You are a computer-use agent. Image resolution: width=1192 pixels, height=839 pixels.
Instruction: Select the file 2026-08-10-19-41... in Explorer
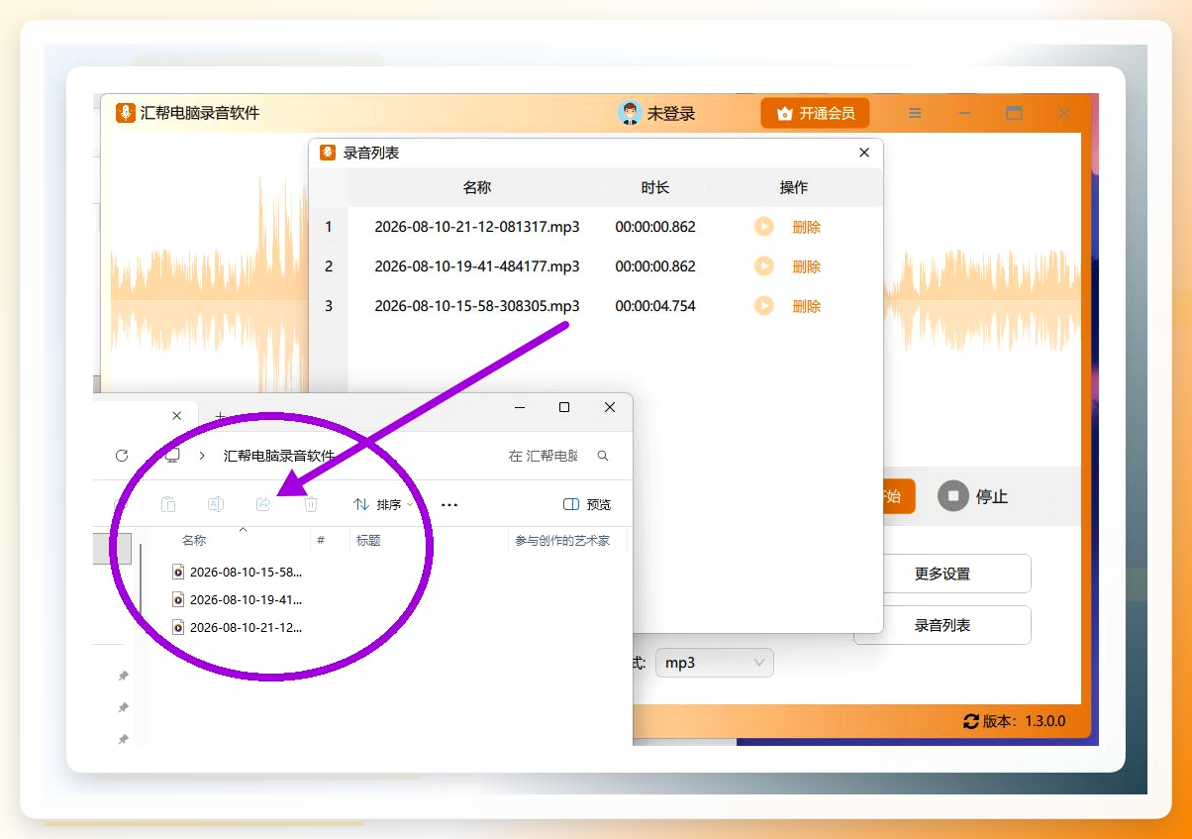coord(246,599)
